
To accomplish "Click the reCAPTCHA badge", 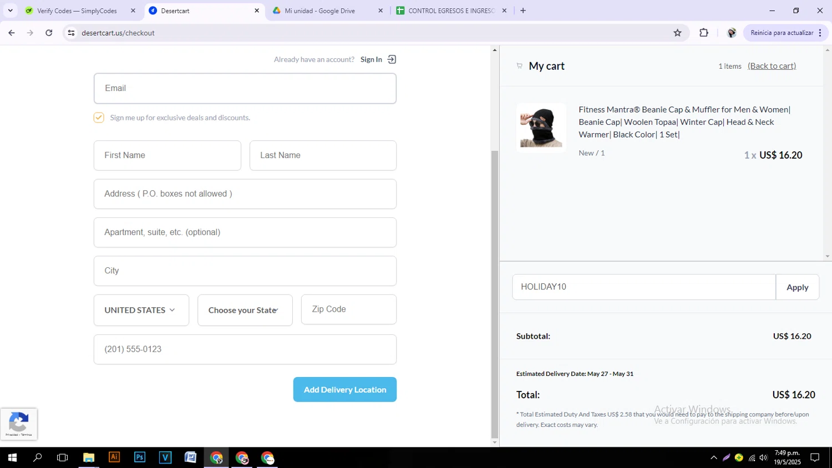I will coord(19,424).
